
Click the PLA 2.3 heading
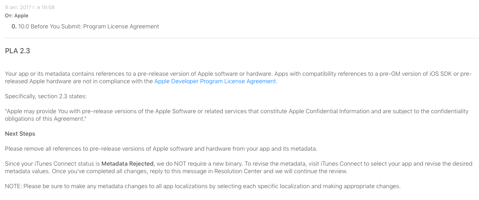coord(17,51)
